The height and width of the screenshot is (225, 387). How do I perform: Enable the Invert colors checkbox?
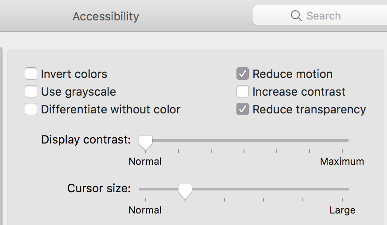[x=31, y=74]
